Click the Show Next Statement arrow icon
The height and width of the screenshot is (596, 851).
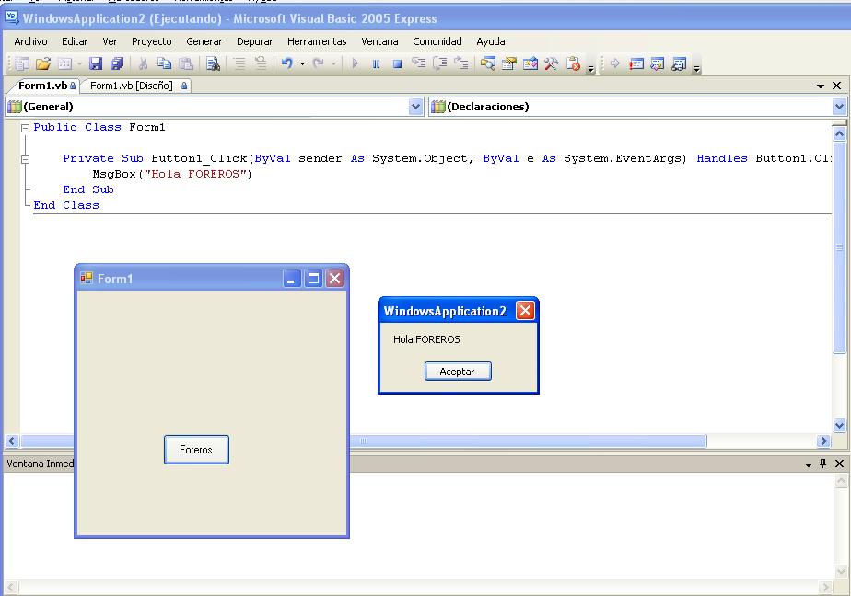(x=615, y=64)
